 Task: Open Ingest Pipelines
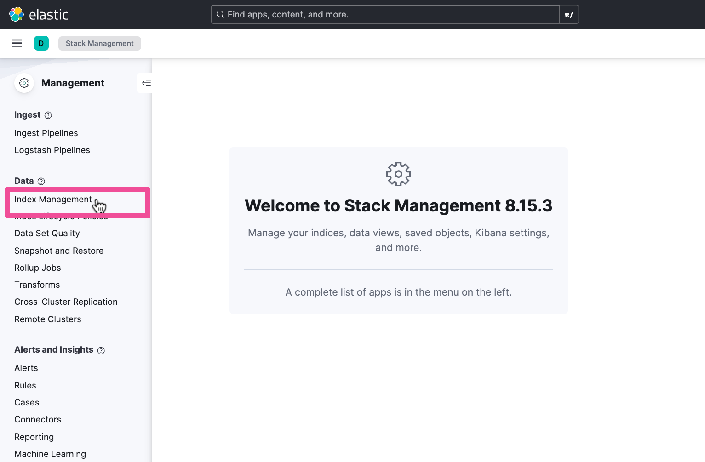coord(46,133)
